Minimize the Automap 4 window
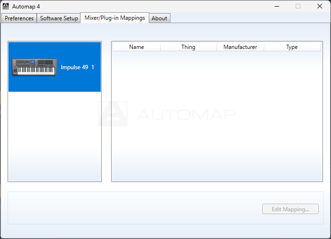Viewport: 331px width, 239px height. pyautogui.click(x=276, y=7)
